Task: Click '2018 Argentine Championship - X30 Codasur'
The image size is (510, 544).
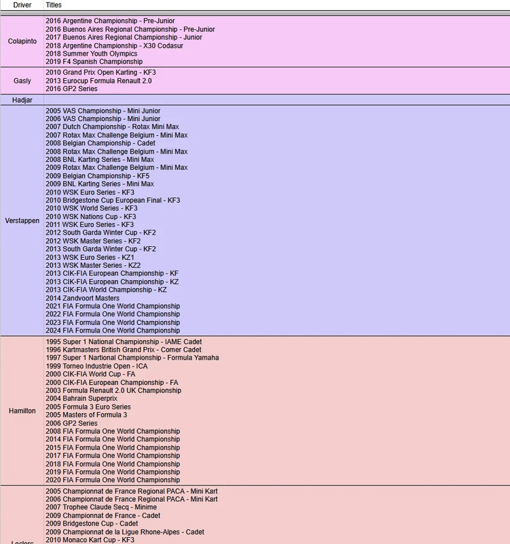Action: [x=114, y=46]
